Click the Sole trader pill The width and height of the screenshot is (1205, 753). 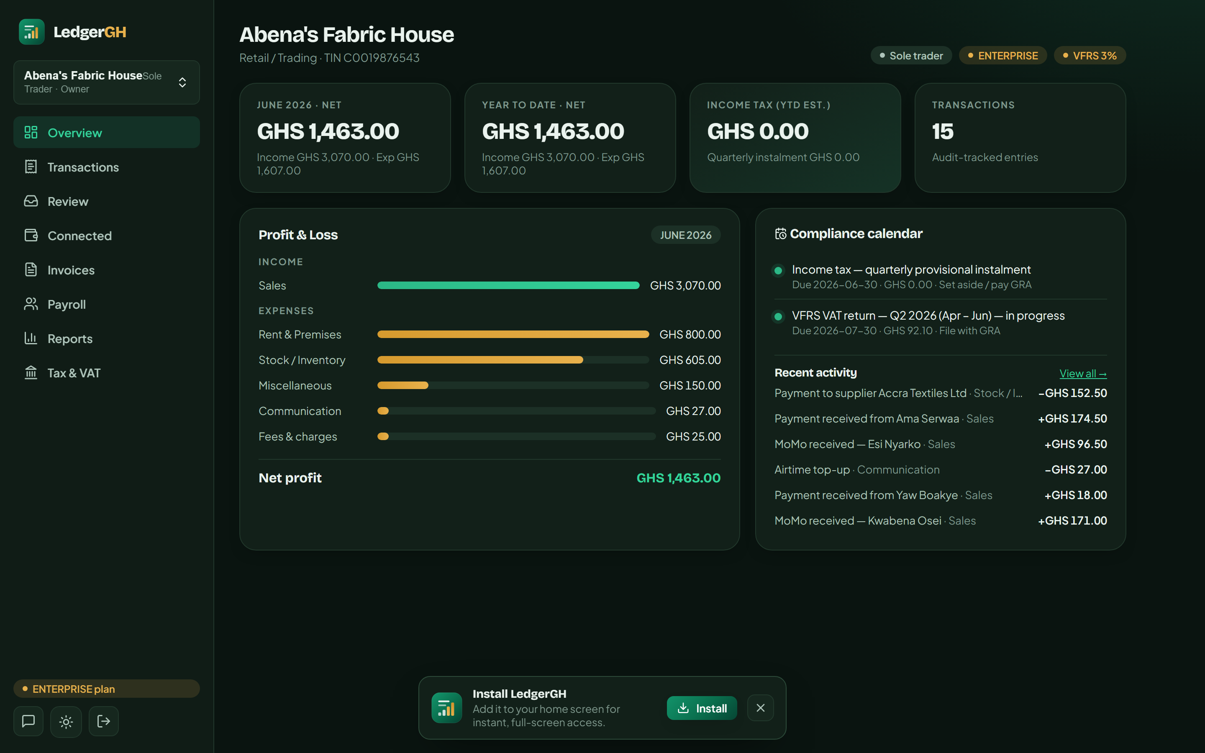(x=911, y=55)
